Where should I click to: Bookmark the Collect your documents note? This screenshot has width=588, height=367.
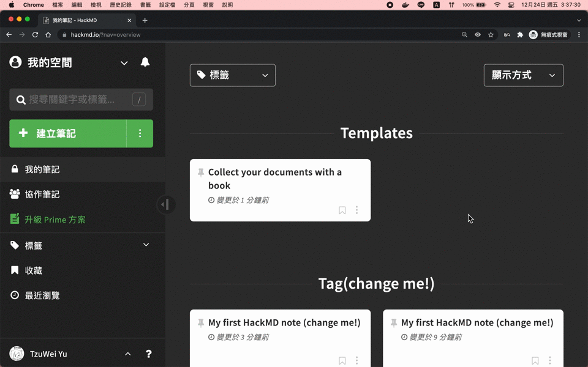pyautogui.click(x=342, y=210)
